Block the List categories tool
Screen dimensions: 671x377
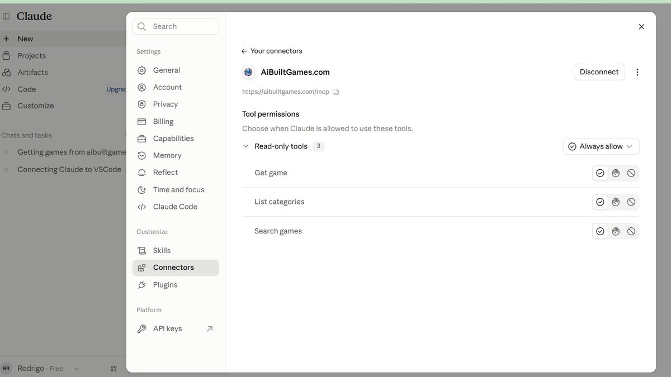[631, 202]
